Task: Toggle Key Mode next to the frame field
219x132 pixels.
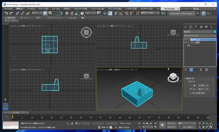Action: pyautogui.click(x=140, y=127)
